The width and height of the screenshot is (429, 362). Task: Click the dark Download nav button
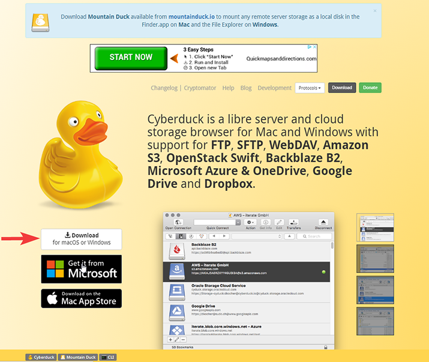(342, 88)
